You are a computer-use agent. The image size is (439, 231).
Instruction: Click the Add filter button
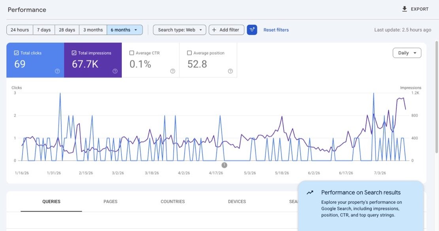coord(226,30)
